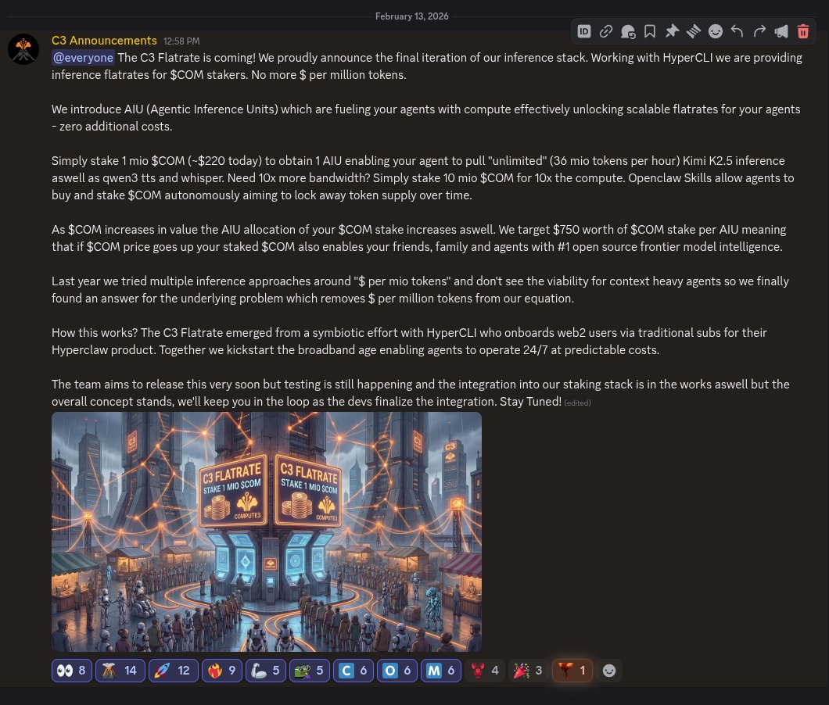
Task: Click the February 13, 2026 date divider
Action: point(412,16)
